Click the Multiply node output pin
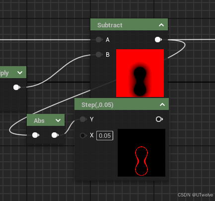The height and width of the screenshot is (201, 215). 17,87
